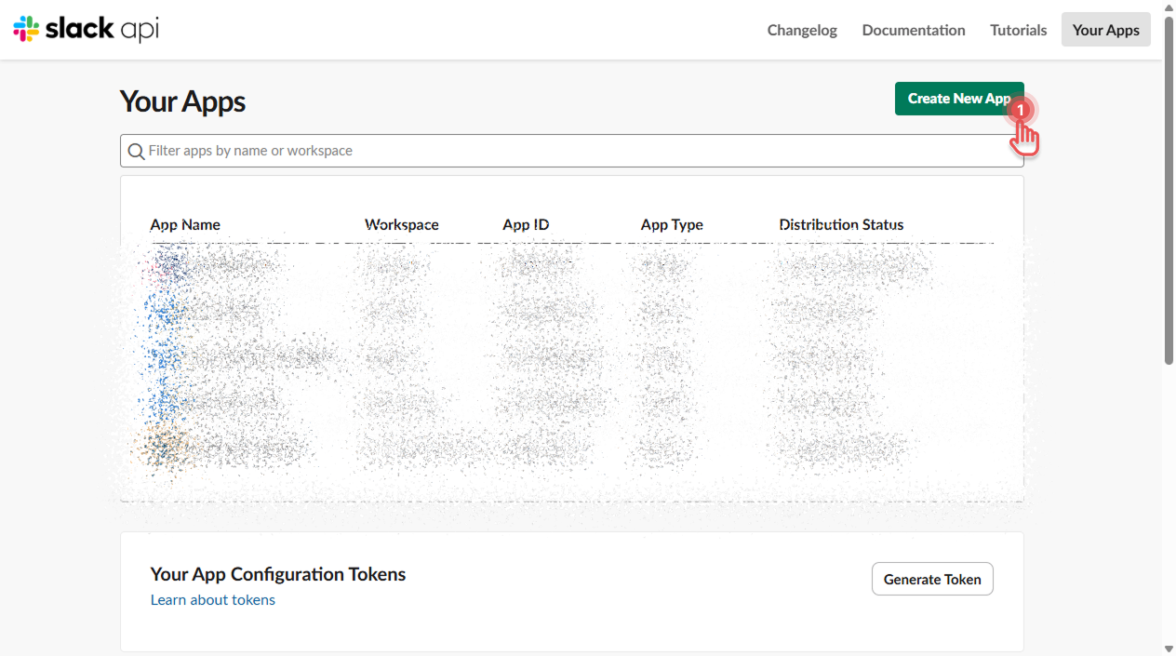Open the Learn about tokens link
1176x656 pixels.
point(213,599)
